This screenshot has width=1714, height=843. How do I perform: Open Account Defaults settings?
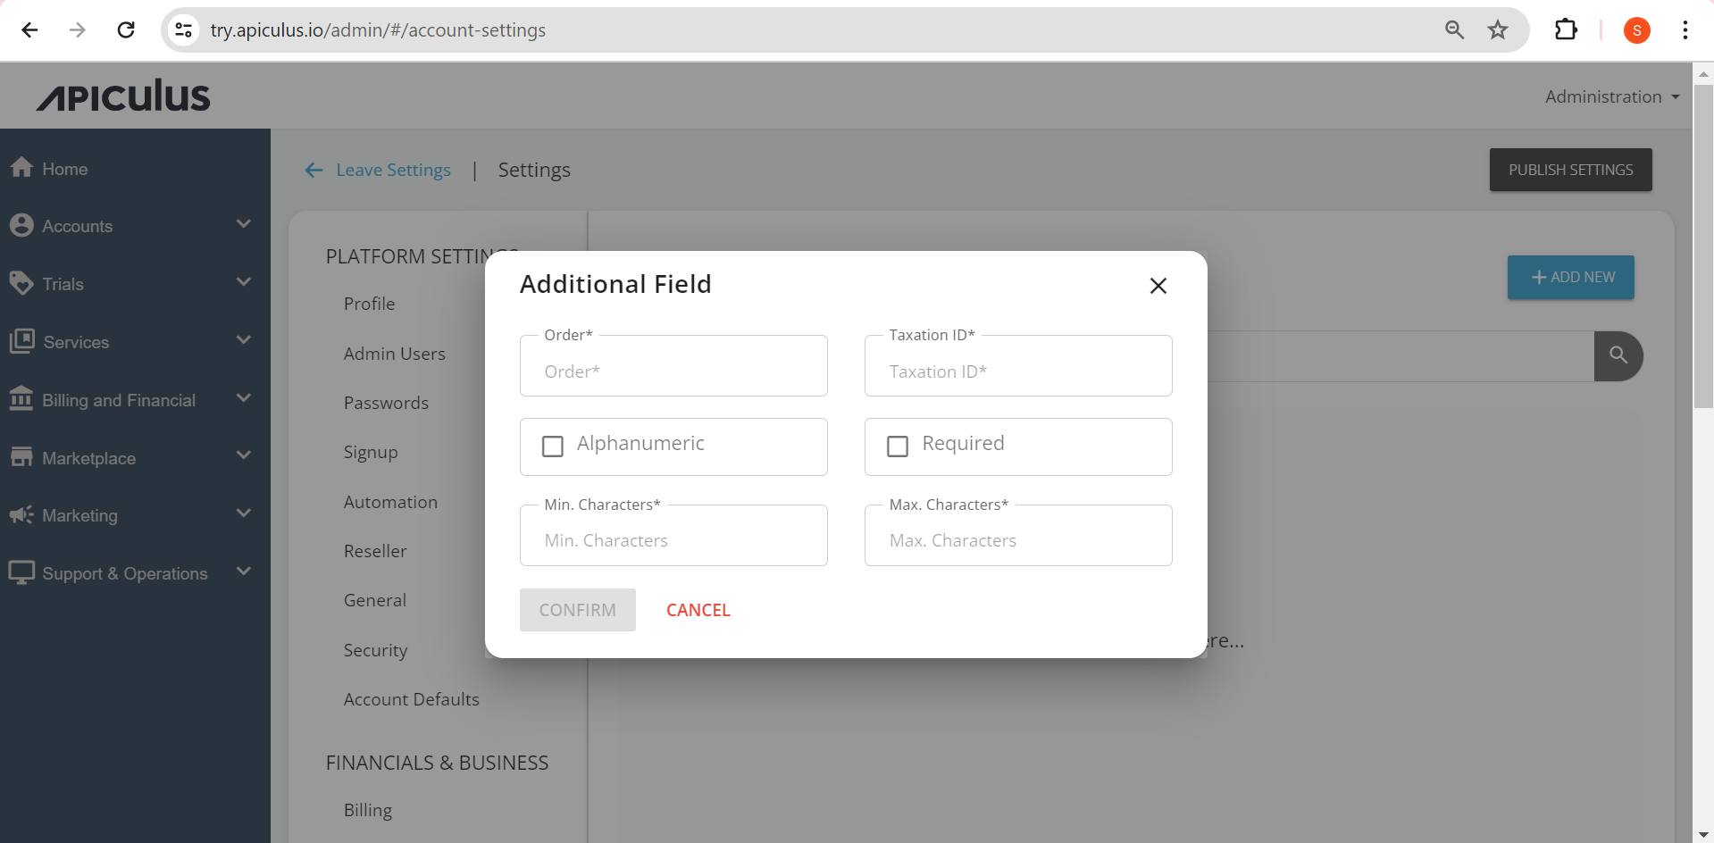[x=411, y=699]
